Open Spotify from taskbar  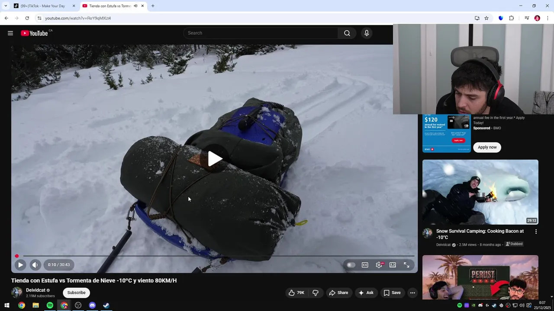(x=50, y=305)
